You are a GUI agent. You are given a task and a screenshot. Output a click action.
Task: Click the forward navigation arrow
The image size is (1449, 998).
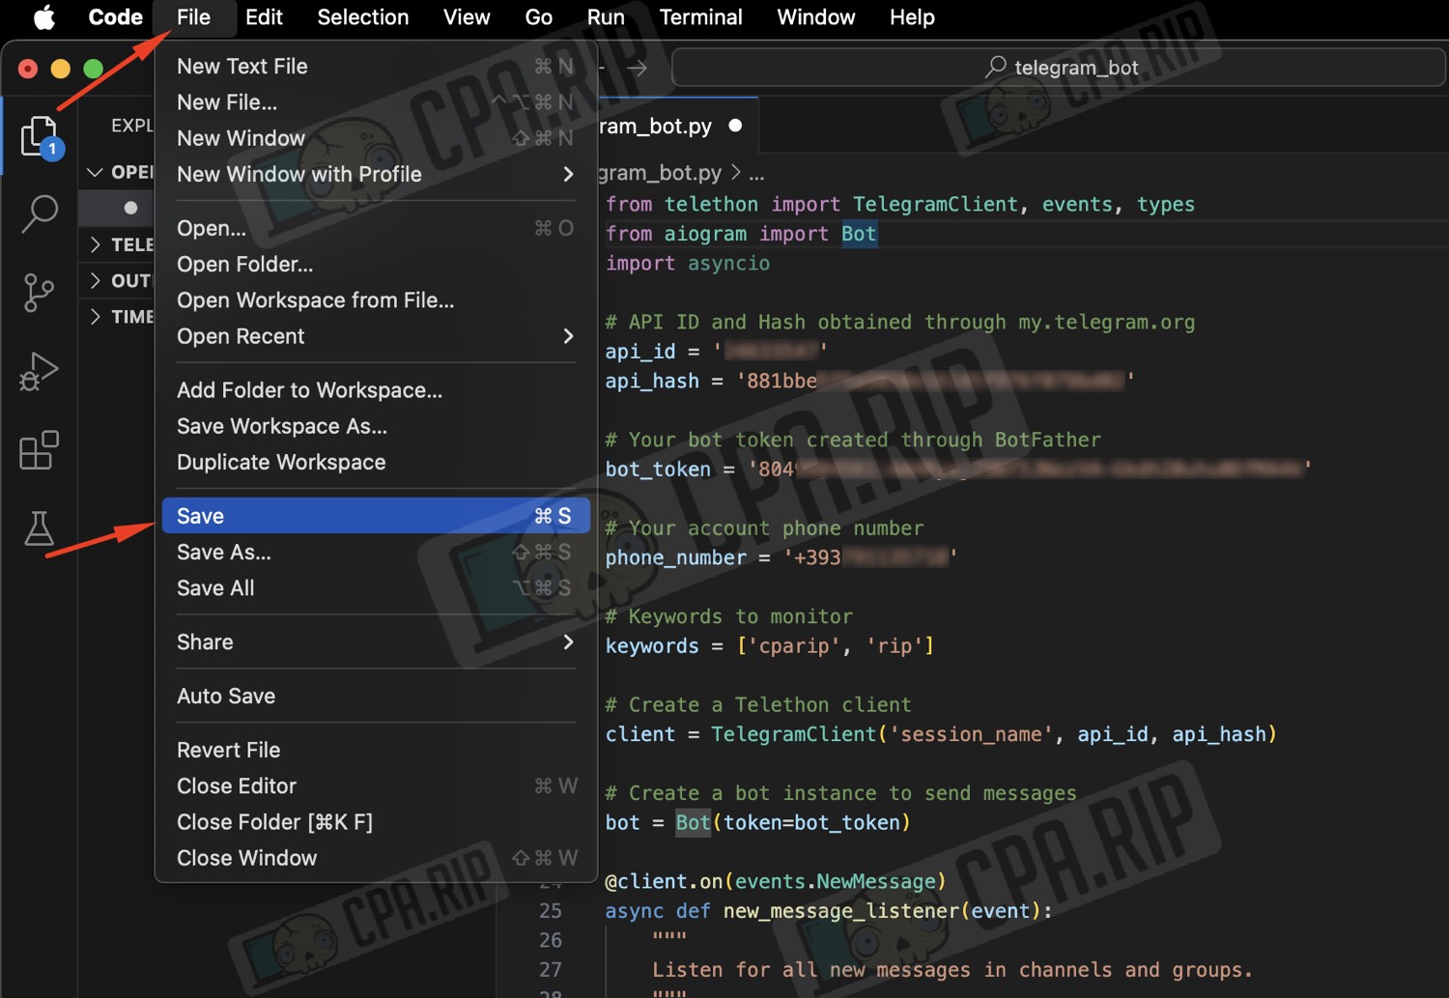click(637, 68)
